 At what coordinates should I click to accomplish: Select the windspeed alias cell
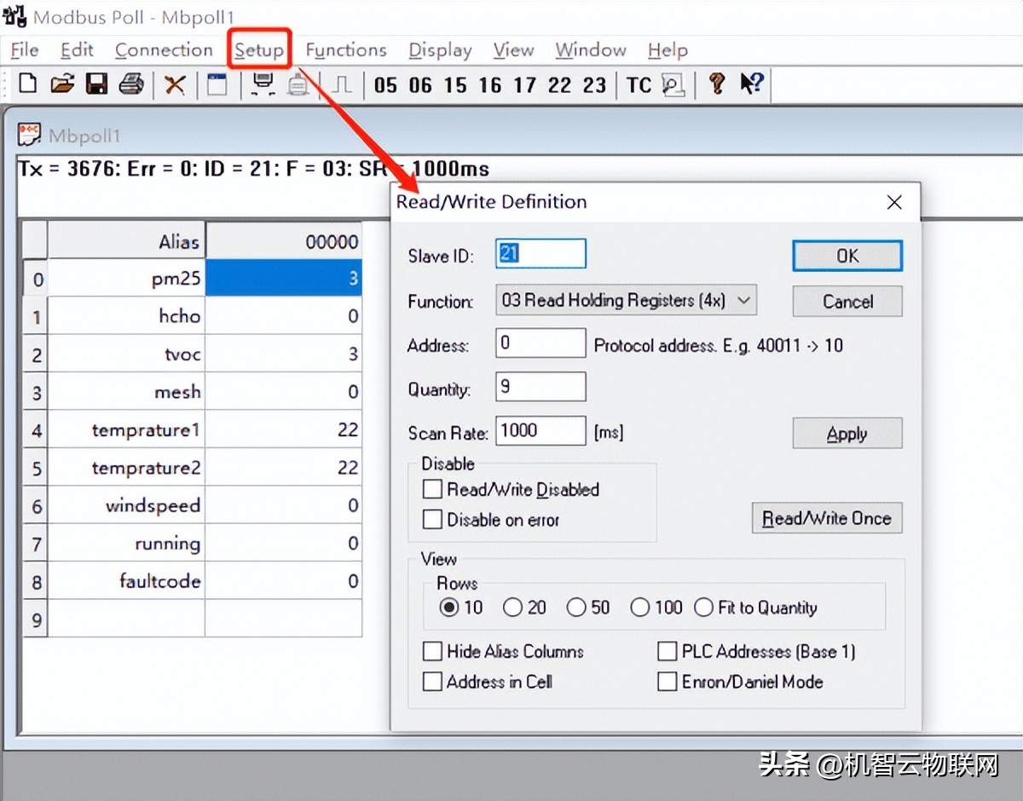[x=126, y=506]
